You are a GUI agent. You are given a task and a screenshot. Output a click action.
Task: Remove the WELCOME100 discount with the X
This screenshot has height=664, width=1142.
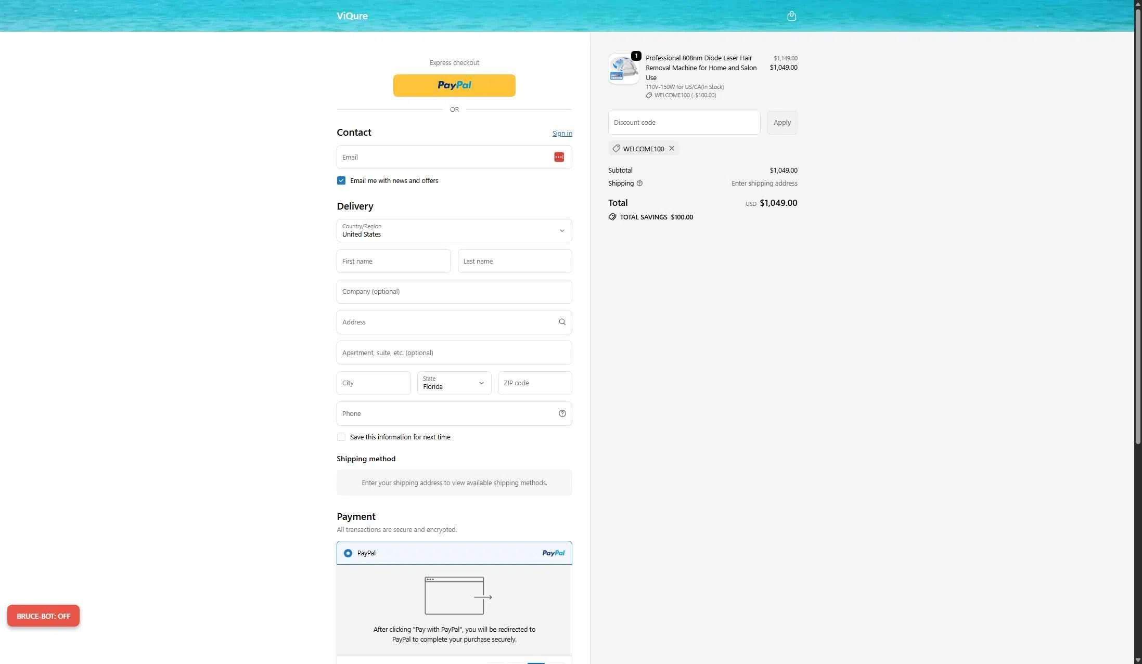pyautogui.click(x=671, y=149)
